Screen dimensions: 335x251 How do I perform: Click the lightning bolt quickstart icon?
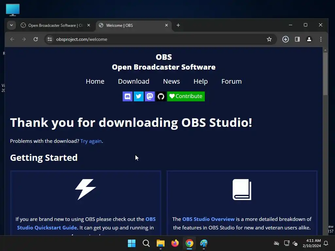85,189
